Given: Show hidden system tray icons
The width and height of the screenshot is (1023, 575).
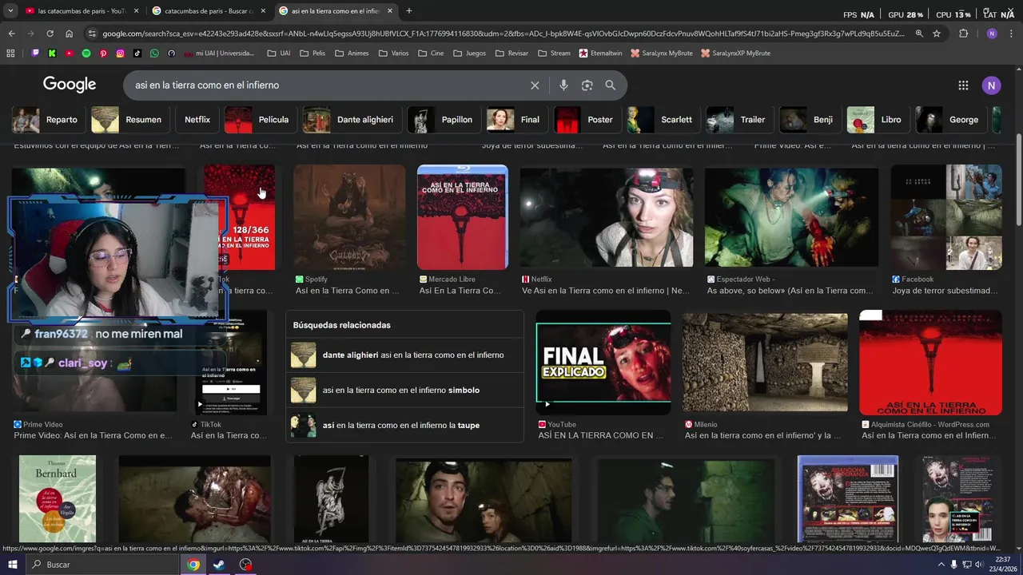Looking at the screenshot, I should [x=941, y=565].
